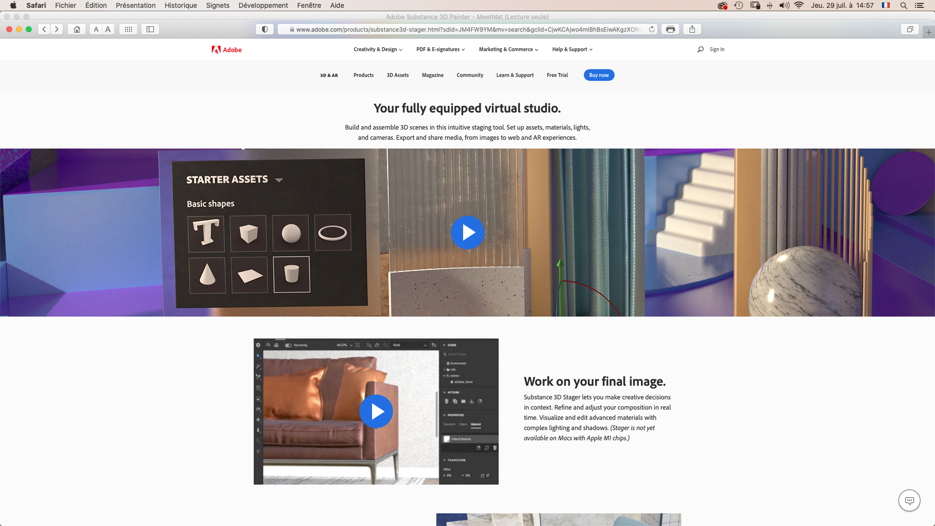The width and height of the screenshot is (935, 526).
Task: Open the Learn & Support nav link
Action: [515, 75]
